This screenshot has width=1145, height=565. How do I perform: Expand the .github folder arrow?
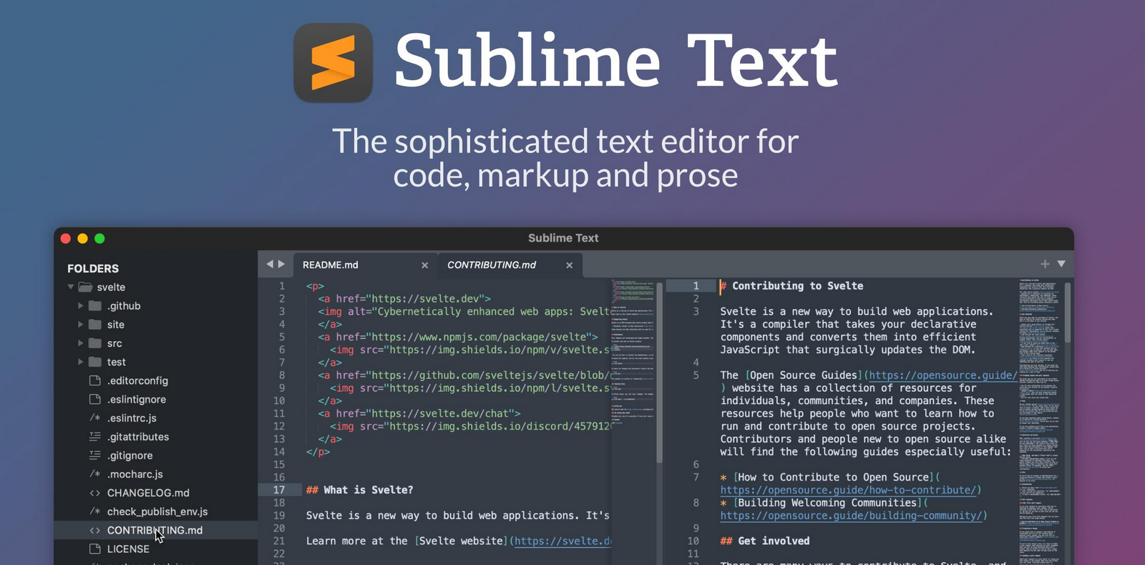(81, 305)
